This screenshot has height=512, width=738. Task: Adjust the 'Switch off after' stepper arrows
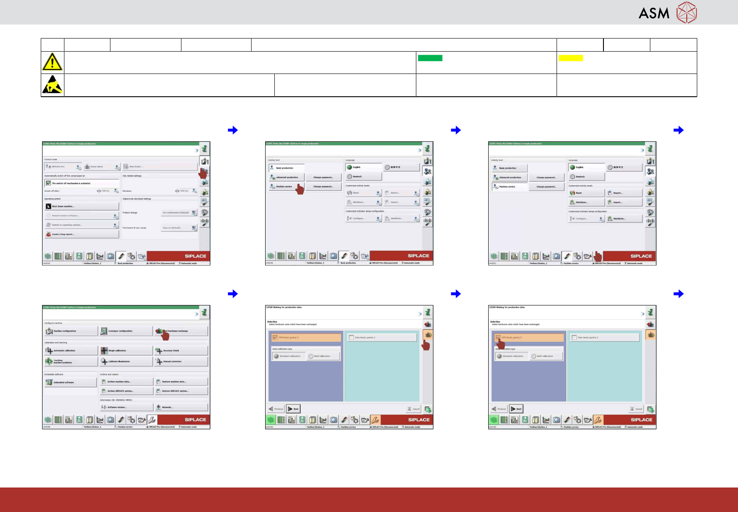tap(99, 191)
